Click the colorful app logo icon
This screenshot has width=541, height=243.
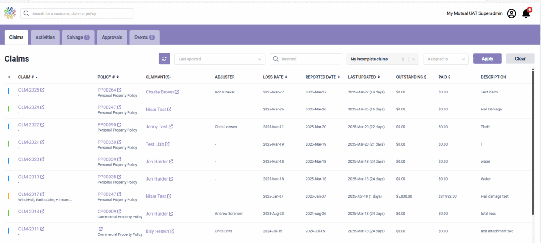tap(10, 13)
